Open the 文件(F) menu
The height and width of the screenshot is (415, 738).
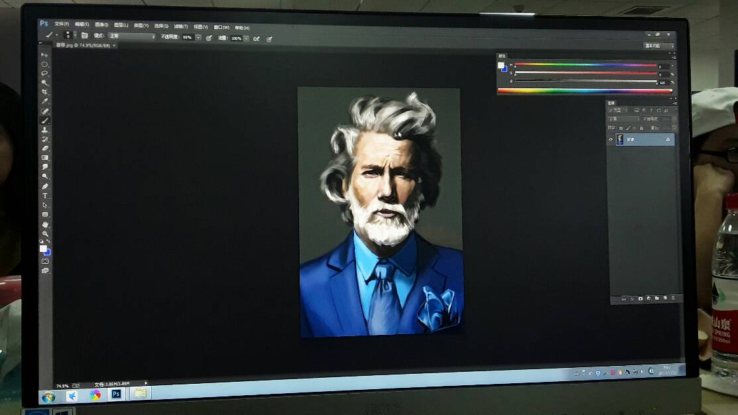[x=62, y=24]
